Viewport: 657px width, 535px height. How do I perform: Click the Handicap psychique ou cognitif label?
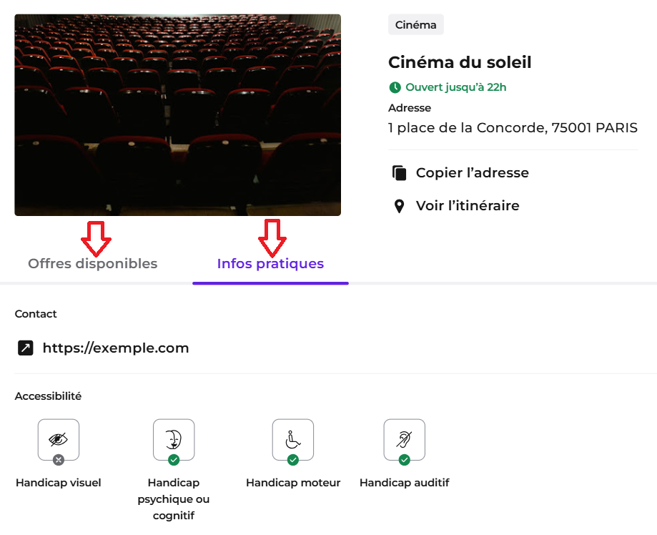click(x=174, y=499)
